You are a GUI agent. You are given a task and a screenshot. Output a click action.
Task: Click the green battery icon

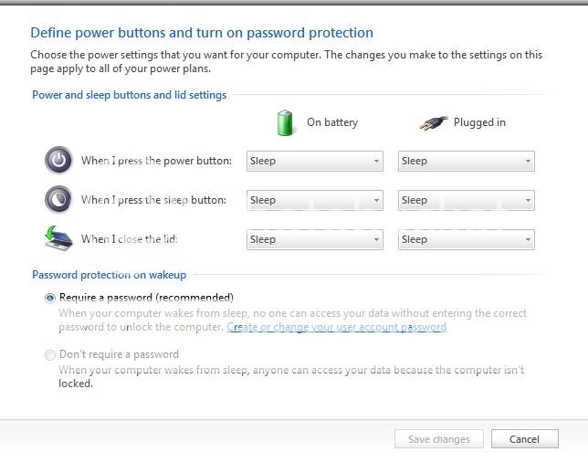point(286,122)
